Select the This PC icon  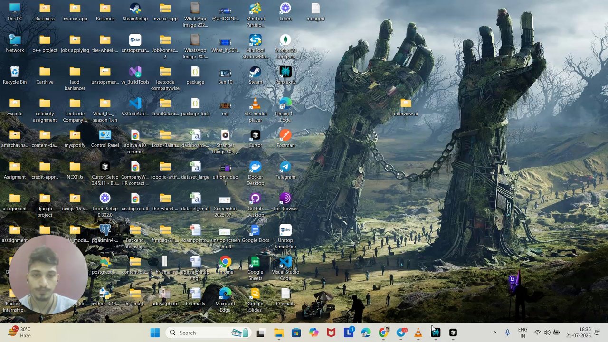tap(15, 12)
